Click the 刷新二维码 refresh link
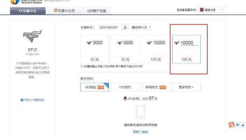 click(141, 132)
